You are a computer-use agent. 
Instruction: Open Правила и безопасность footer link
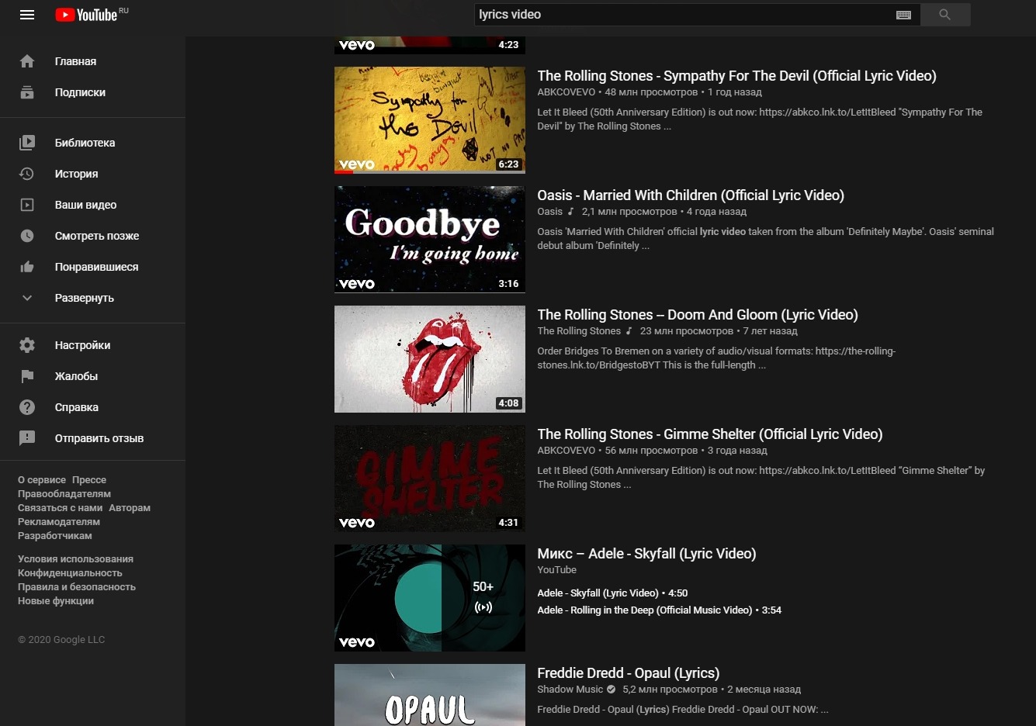click(77, 587)
